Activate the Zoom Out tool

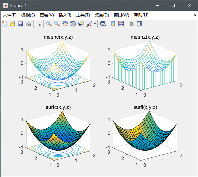coord(57,24)
